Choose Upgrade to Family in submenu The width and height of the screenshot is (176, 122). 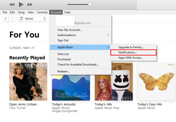click(x=133, y=47)
